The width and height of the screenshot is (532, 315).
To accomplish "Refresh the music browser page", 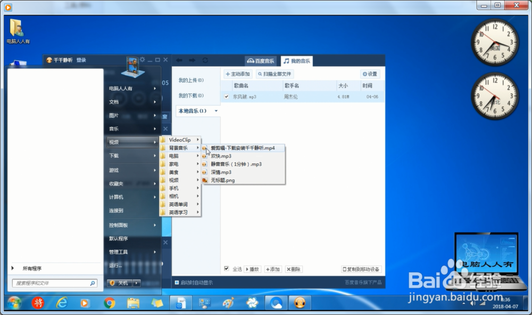I will (x=205, y=60).
